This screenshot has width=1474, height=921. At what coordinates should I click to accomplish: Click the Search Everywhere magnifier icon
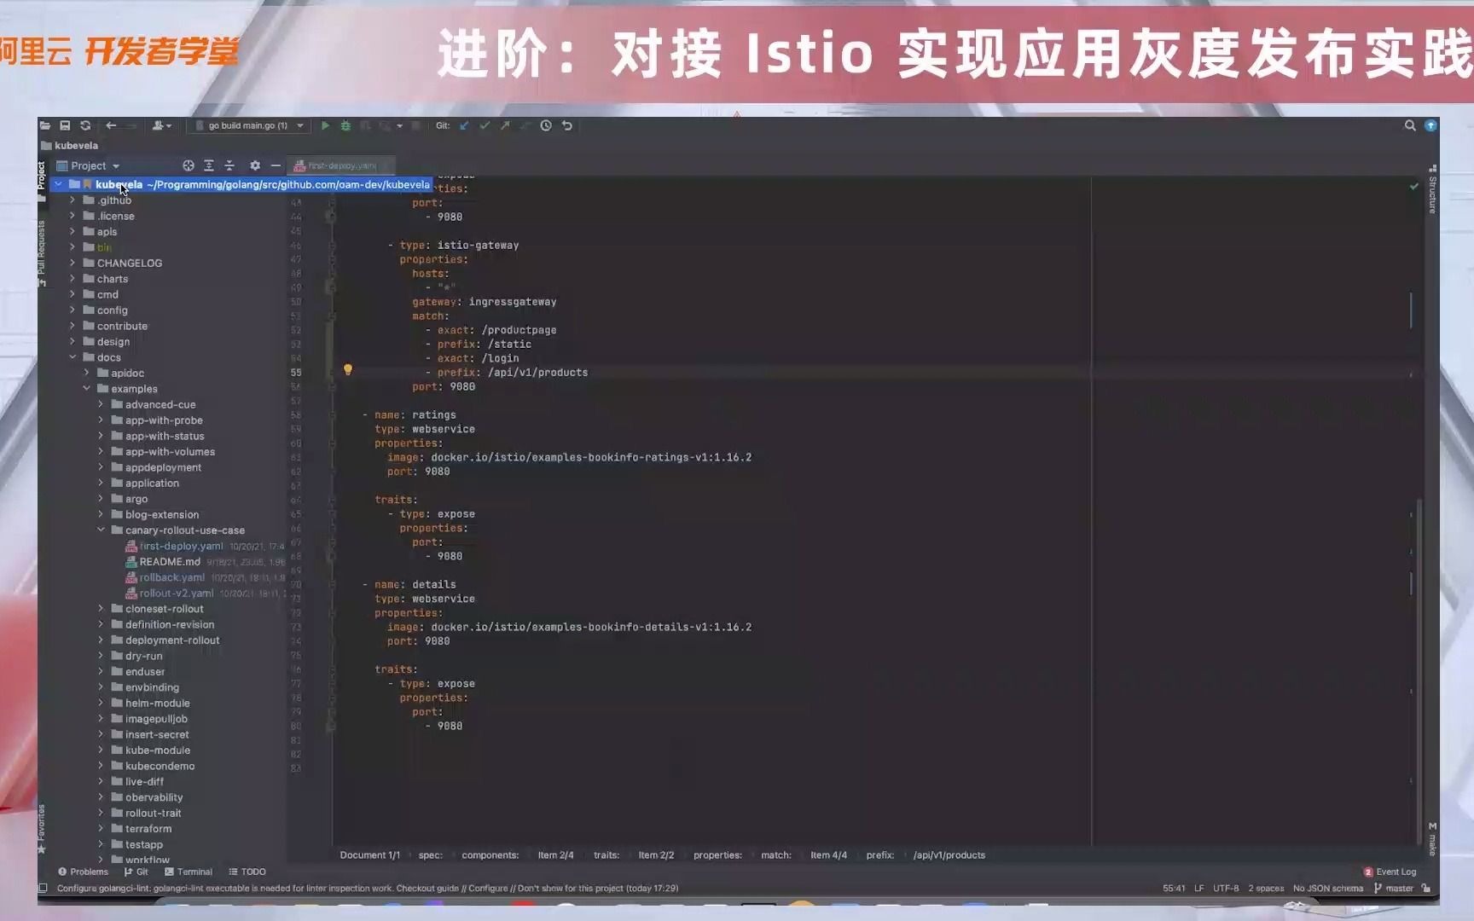tap(1410, 125)
